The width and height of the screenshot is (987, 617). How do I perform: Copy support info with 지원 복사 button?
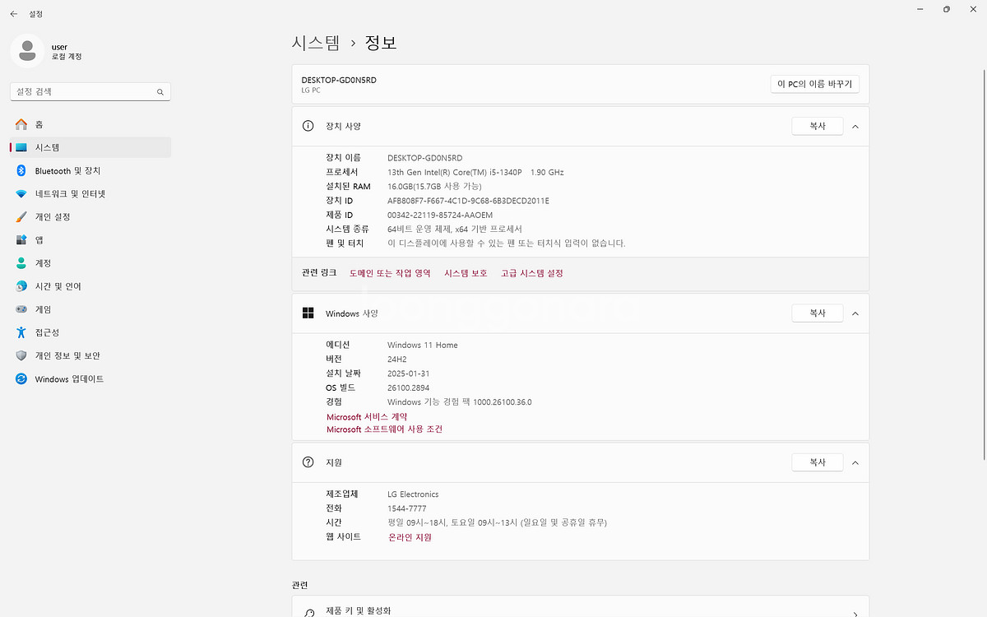(x=818, y=462)
